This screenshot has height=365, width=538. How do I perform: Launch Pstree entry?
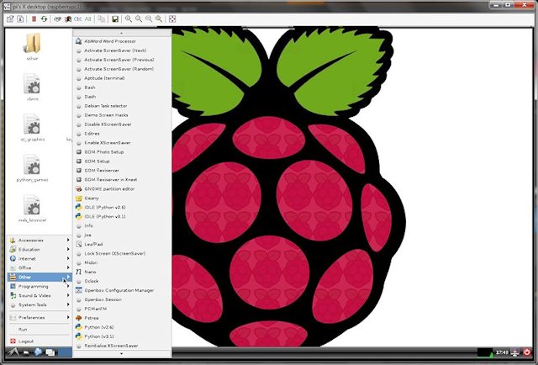[x=122, y=318]
